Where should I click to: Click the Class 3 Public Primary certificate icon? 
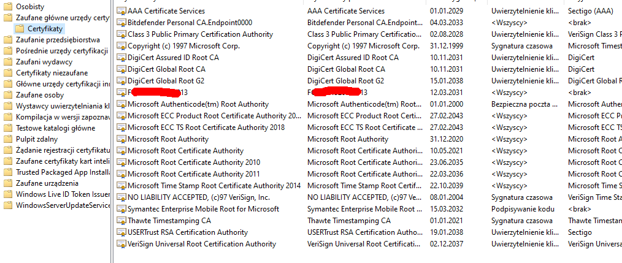coord(121,34)
